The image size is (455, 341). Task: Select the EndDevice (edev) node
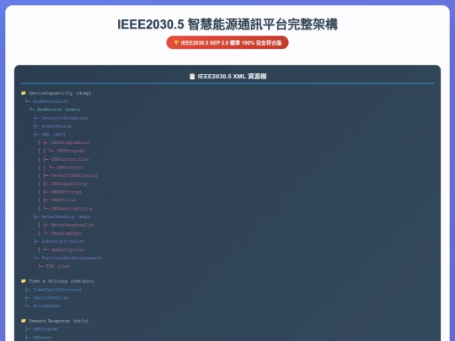point(59,109)
